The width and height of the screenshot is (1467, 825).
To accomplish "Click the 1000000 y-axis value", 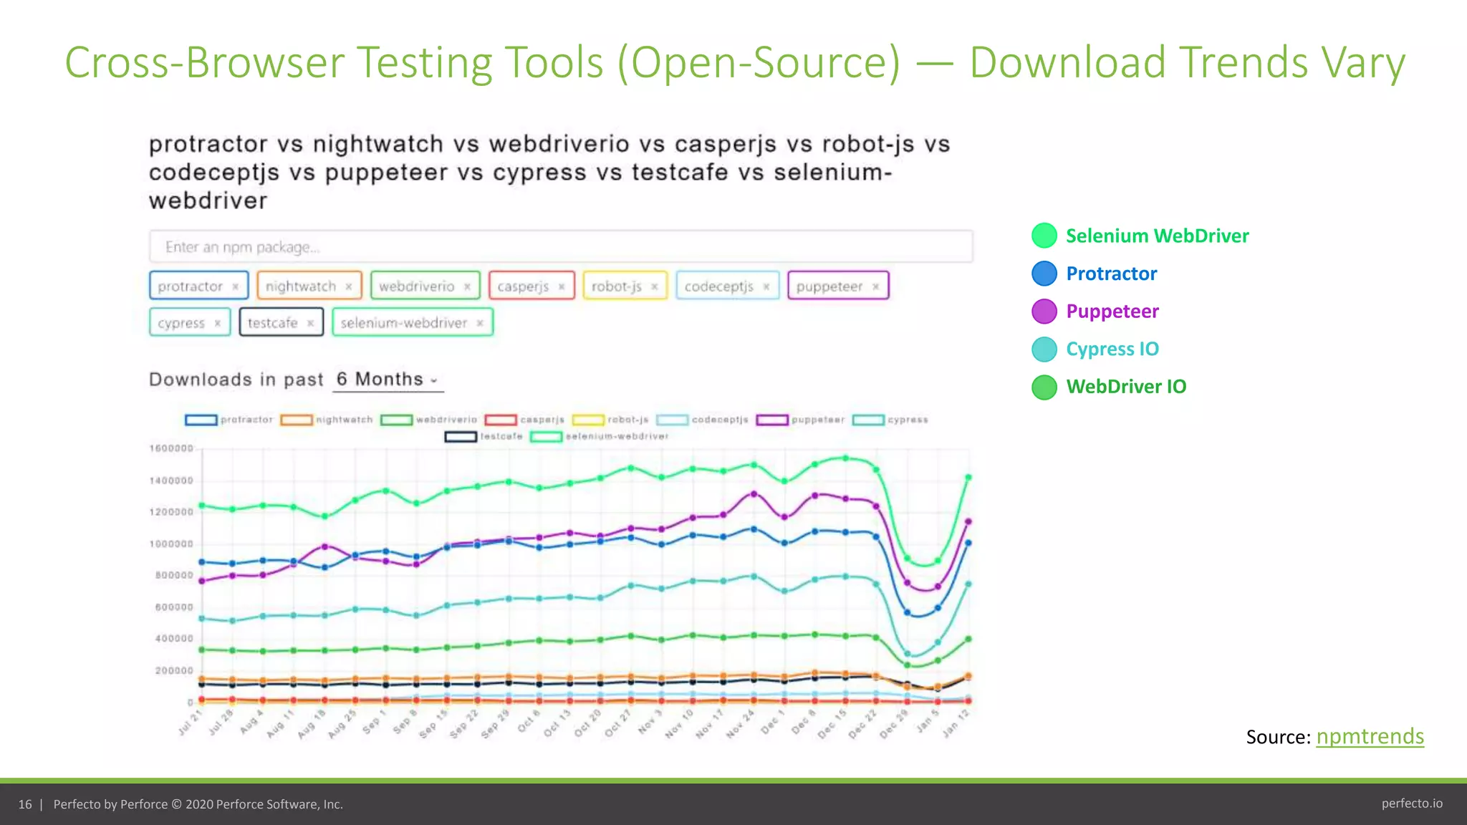I will pyautogui.click(x=171, y=544).
